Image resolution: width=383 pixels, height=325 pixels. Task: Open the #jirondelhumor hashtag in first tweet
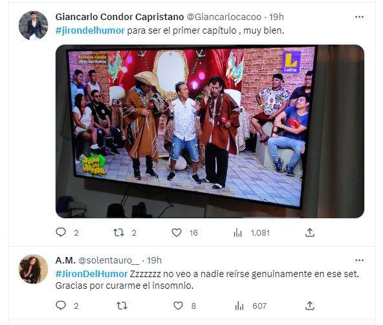pos(90,31)
